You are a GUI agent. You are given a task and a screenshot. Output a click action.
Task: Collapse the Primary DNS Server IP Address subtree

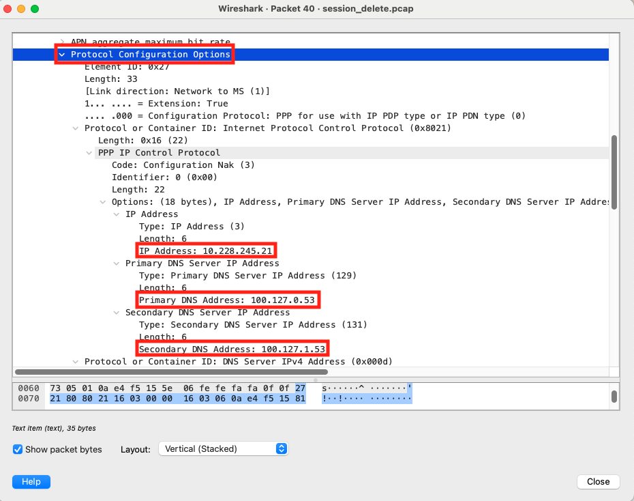tap(116, 263)
